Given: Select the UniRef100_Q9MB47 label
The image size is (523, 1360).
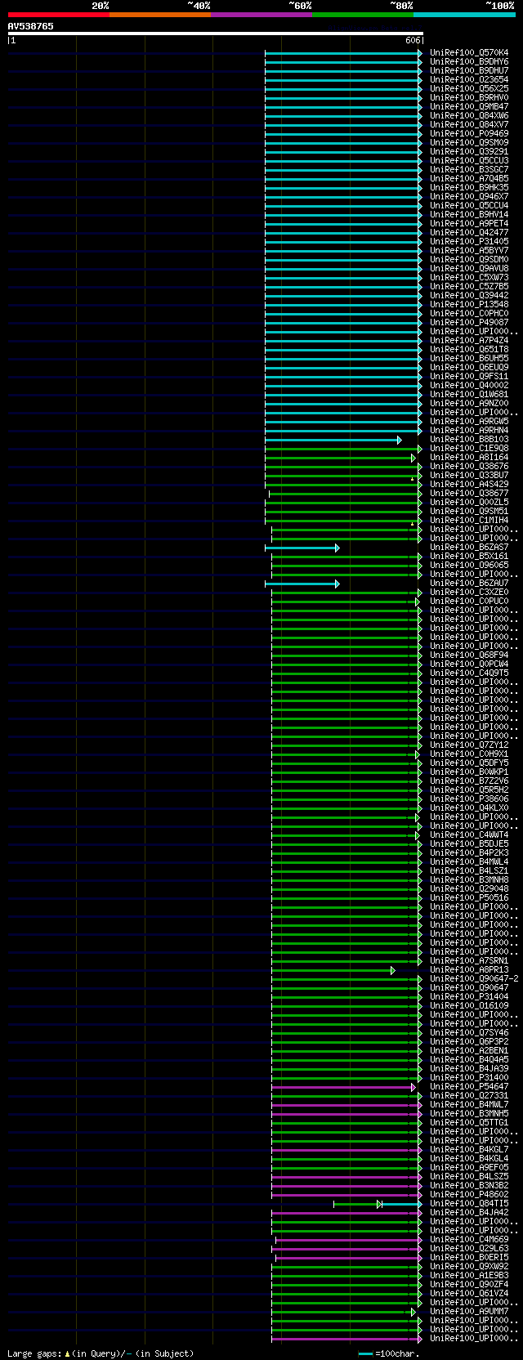Looking at the screenshot, I should click(469, 107).
